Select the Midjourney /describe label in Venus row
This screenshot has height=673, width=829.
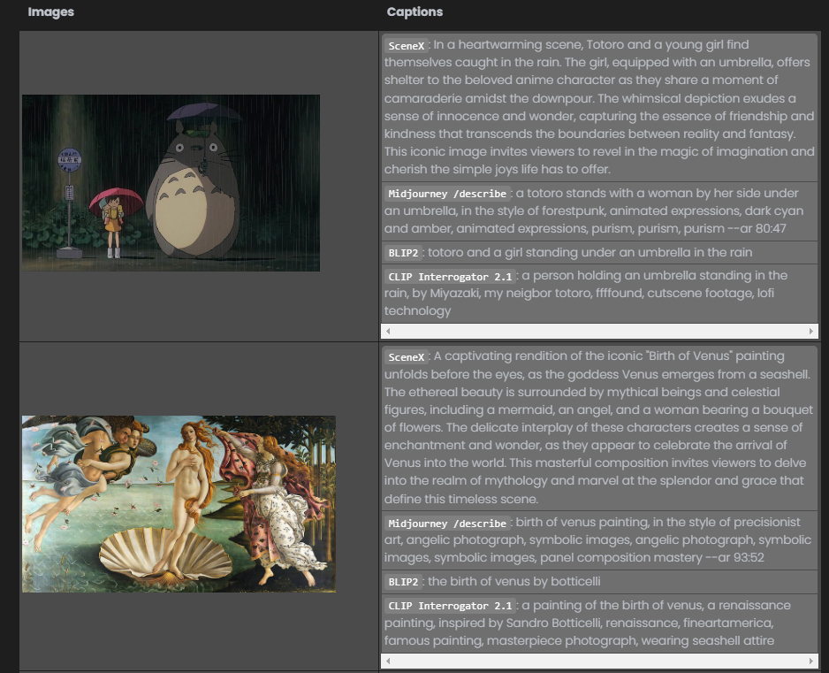447,524
